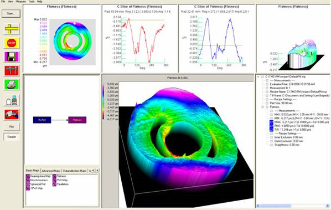Collapse the DefaultFM.rcp root tree node
The image size is (331, 210).
point(258,76)
